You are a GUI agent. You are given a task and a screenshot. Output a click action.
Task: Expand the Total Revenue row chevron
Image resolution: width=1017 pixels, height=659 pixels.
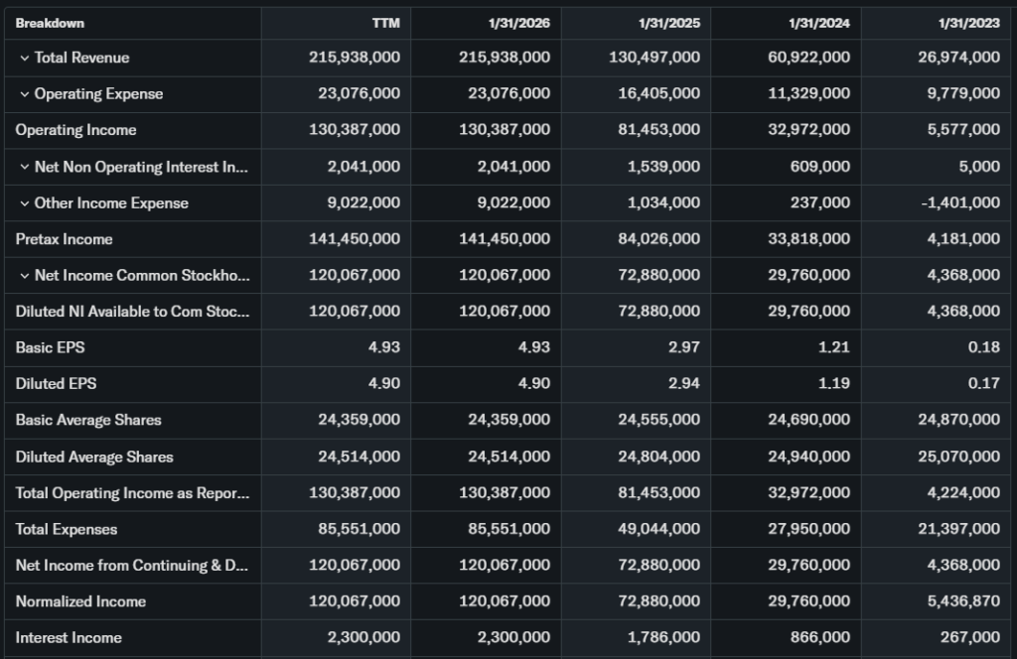[25, 58]
